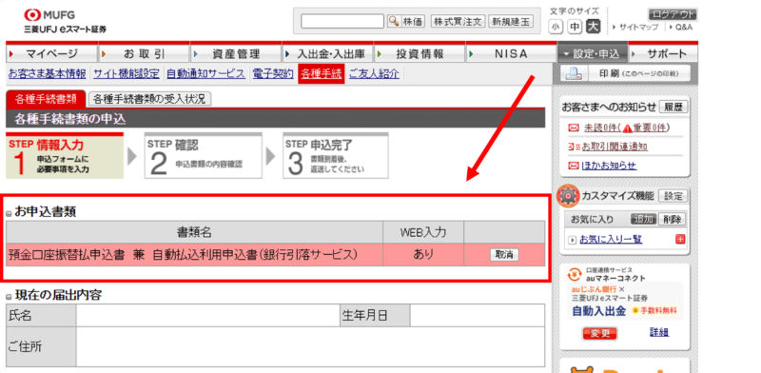Click the red 変更 button
This screenshot has height=373, width=761.
coord(600,333)
